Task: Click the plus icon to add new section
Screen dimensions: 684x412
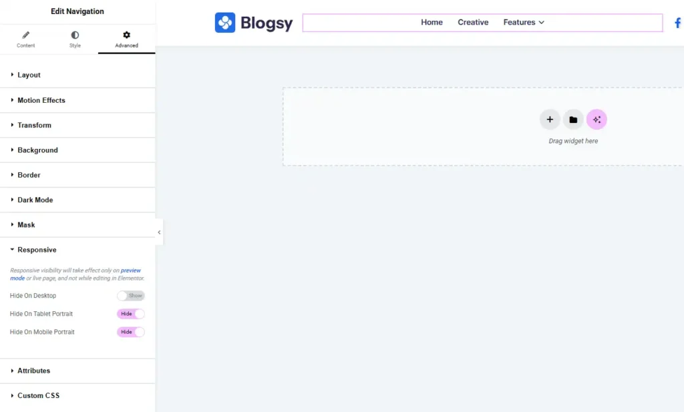Action: [550, 120]
